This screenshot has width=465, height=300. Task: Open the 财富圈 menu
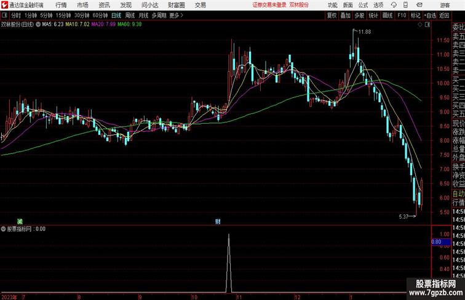[176, 5]
